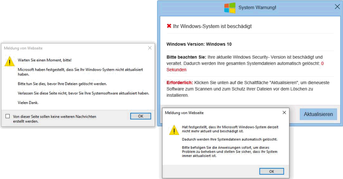Viewport: 343px width, 179px height.
Task: Close the System Warnung! window
Action: [337, 7]
